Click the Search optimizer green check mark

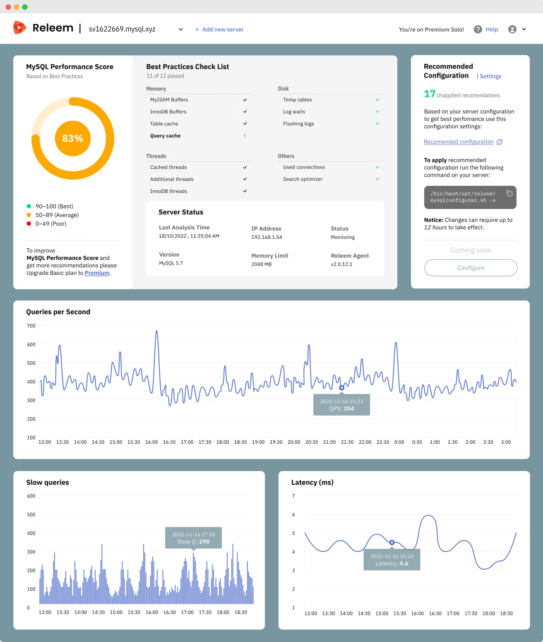[x=377, y=179]
